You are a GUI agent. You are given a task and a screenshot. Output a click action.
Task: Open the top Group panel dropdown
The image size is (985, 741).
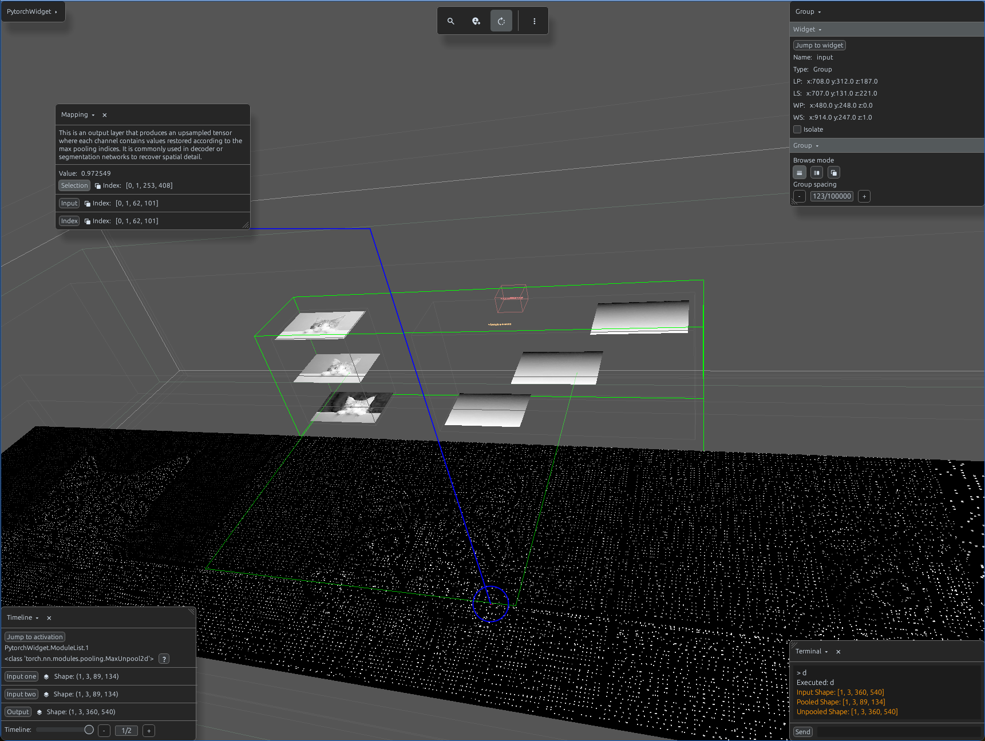(x=808, y=12)
